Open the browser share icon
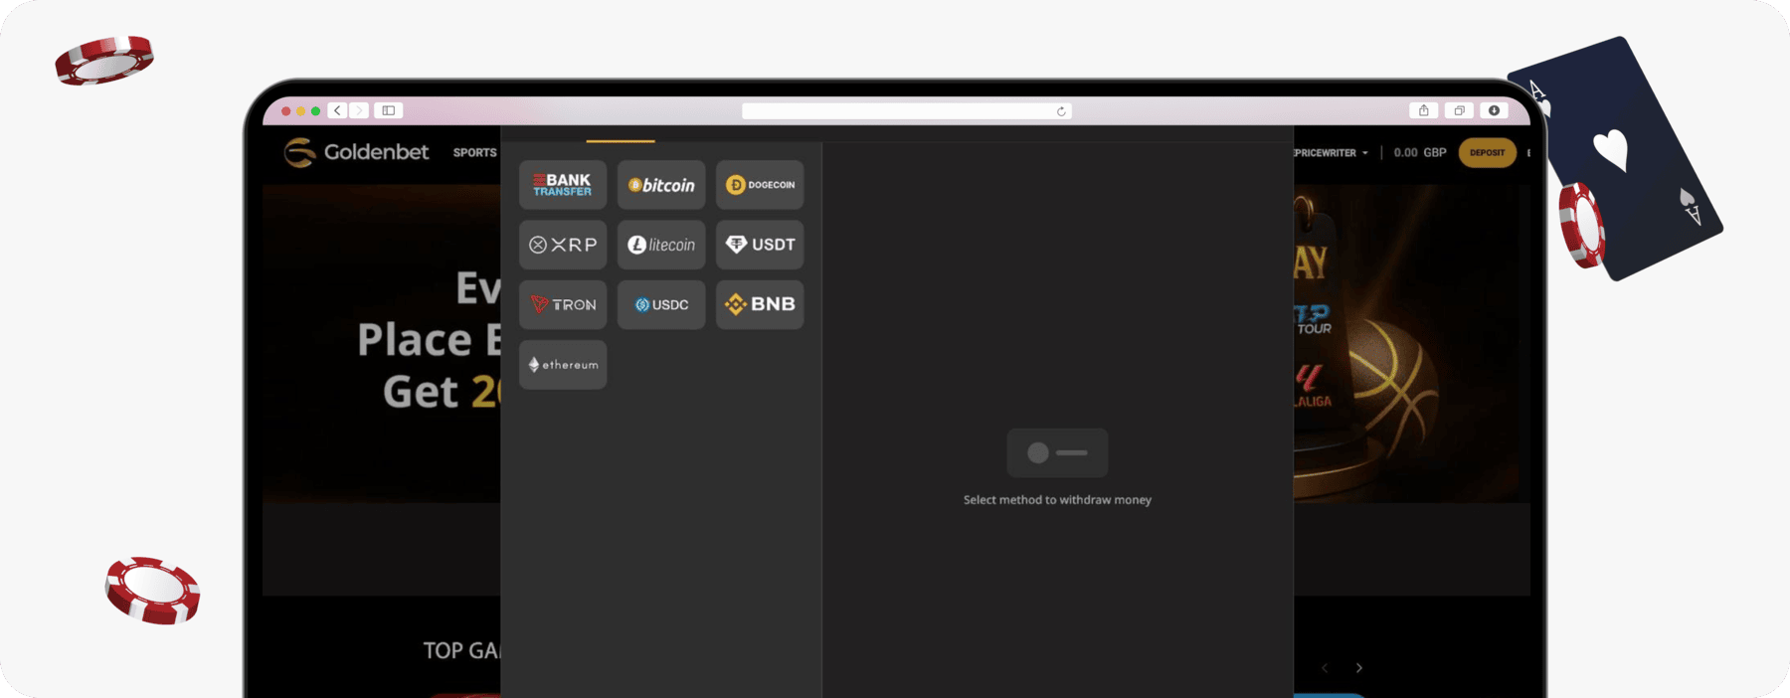1790x698 pixels. coord(1423,110)
